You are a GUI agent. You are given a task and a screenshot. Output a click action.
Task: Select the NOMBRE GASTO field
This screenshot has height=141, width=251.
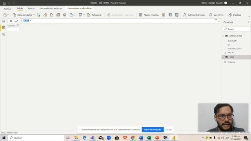pyautogui.click(x=235, y=49)
